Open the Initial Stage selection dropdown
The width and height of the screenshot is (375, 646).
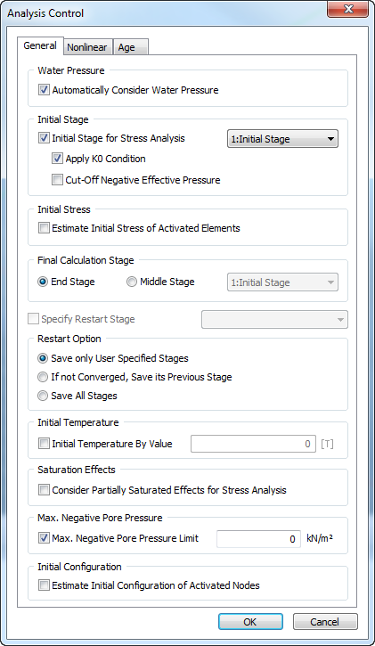pos(282,139)
